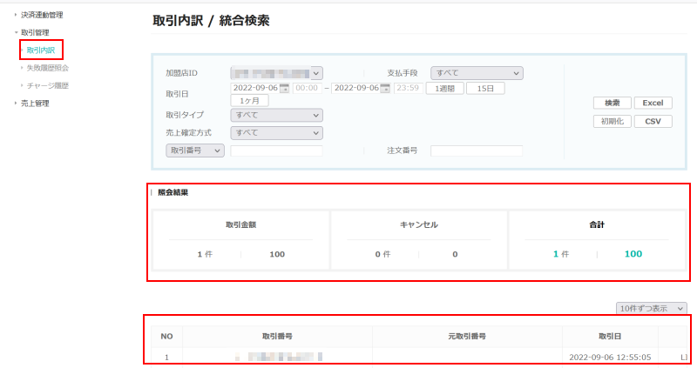The image size is (697, 368).
Task: Click the teal 合計 amount 100
Action: (x=633, y=254)
